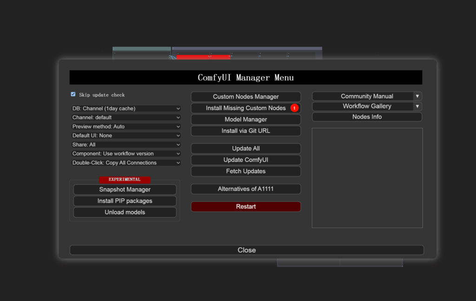Click the red Restart button

click(x=246, y=206)
